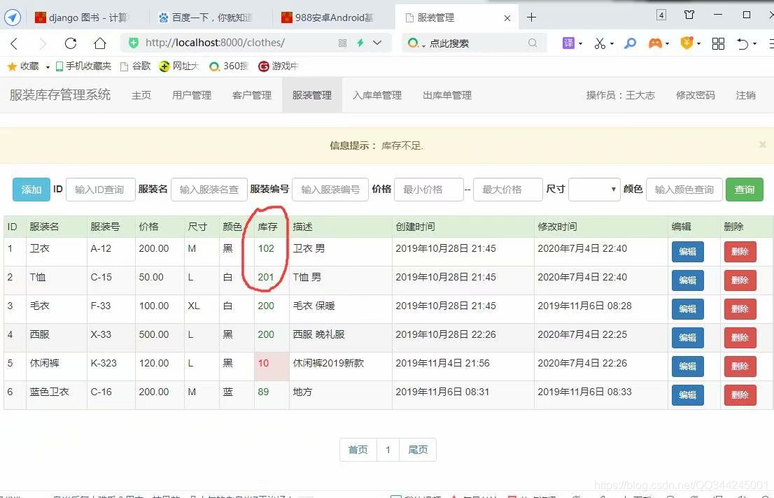Click the undo closed tab arrow icon
774x498 pixels.
click(743, 43)
